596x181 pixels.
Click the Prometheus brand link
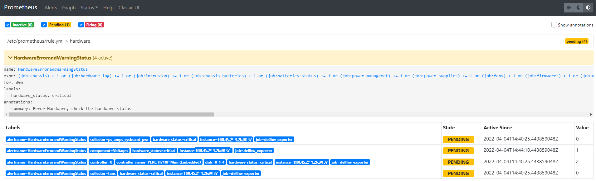coord(21,7)
